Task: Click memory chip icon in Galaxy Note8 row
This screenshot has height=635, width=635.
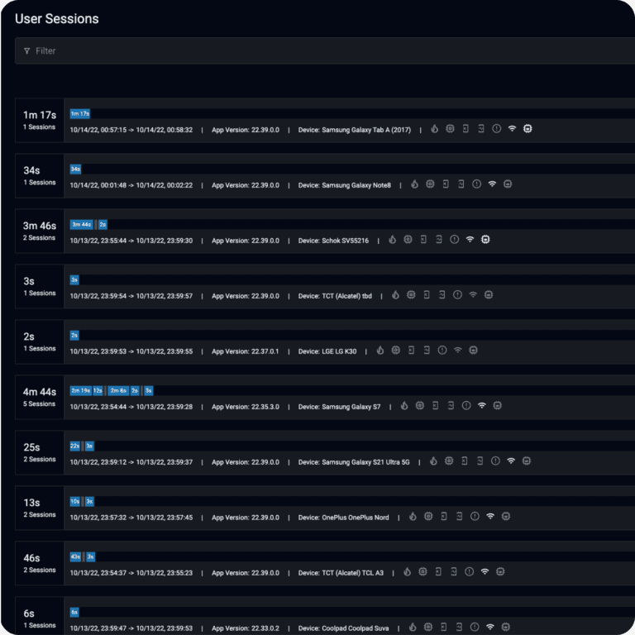Action: tap(508, 184)
